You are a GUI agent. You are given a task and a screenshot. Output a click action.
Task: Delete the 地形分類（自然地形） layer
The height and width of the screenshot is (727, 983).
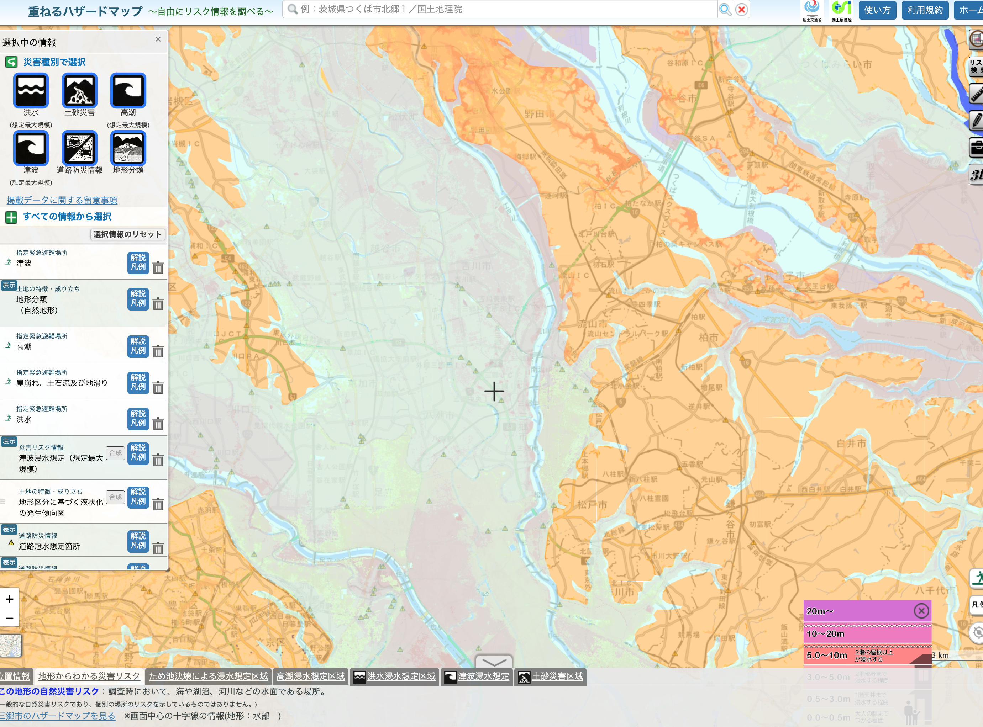coord(158,304)
